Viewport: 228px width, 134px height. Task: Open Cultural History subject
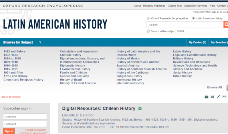[x=71, y=55]
